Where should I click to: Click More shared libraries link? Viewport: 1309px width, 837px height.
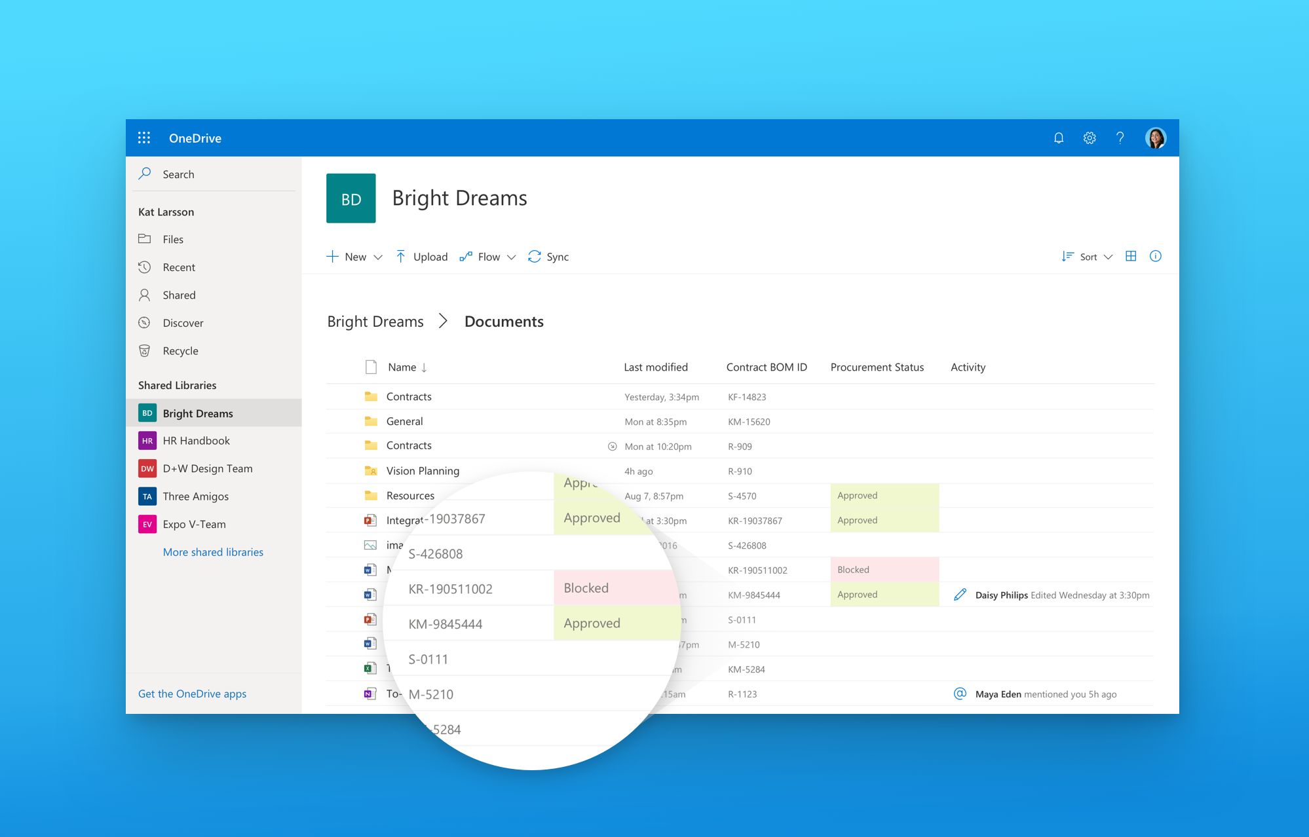pyautogui.click(x=213, y=552)
